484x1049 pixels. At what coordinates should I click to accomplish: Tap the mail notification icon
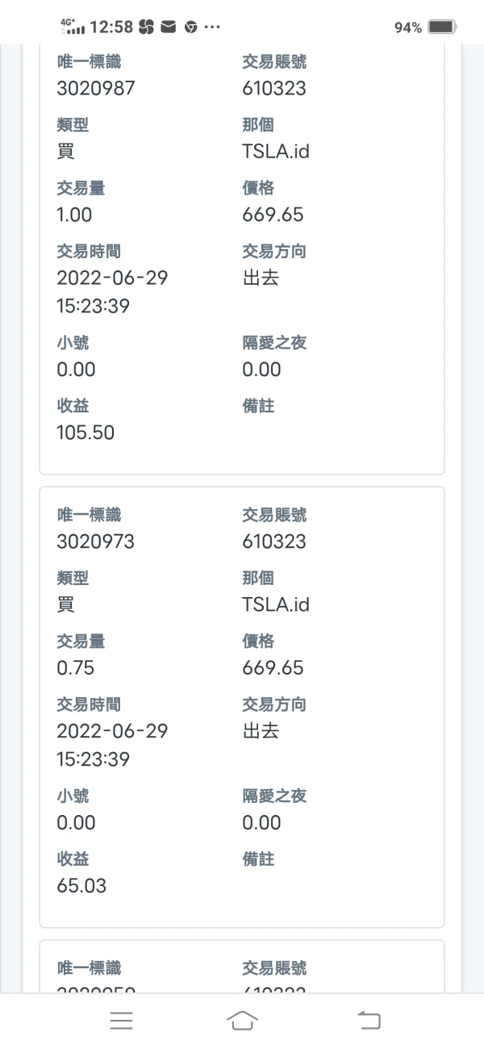tap(169, 27)
